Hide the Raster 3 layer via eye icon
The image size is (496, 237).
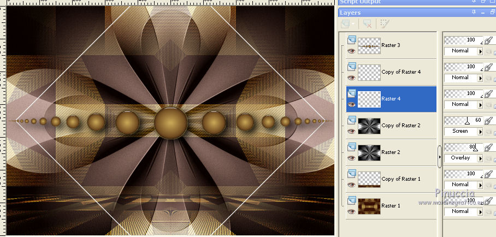(x=351, y=51)
